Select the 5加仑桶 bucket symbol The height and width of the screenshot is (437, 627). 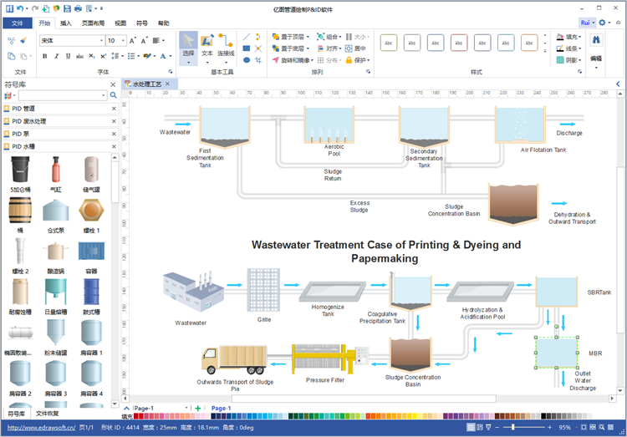[x=20, y=172]
